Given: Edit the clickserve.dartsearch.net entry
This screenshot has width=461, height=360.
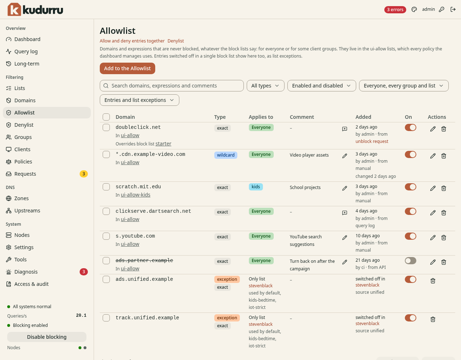Looking at the screenshot, I should click(433, 213).
